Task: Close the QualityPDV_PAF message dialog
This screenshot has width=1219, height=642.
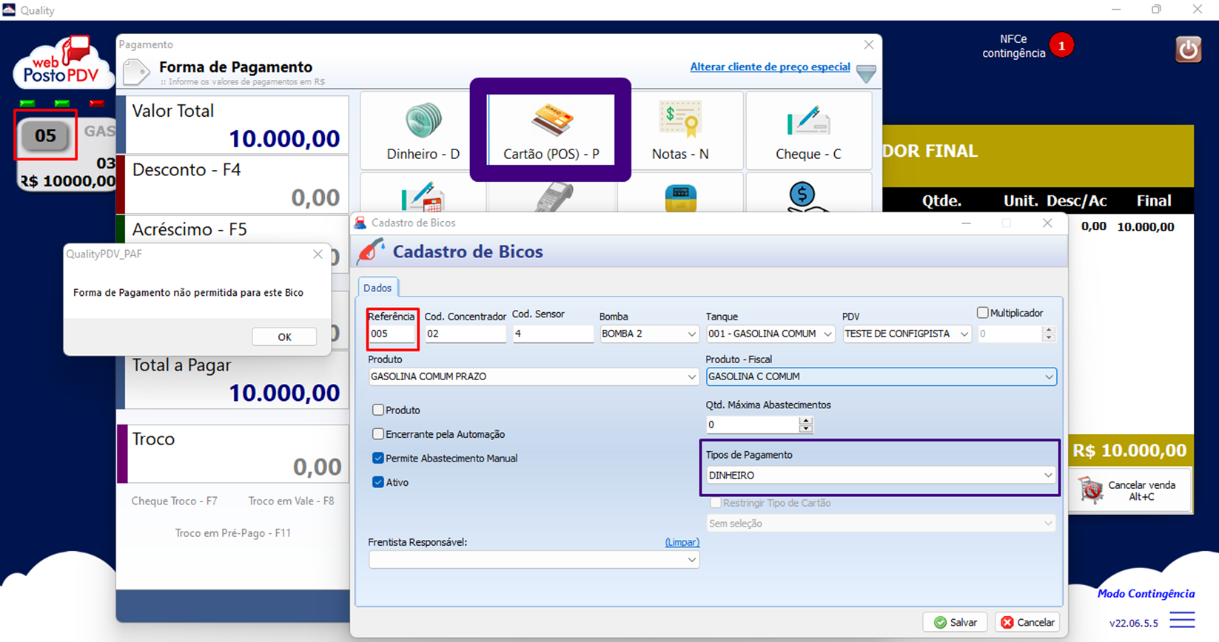Action: tap(318, 254)
